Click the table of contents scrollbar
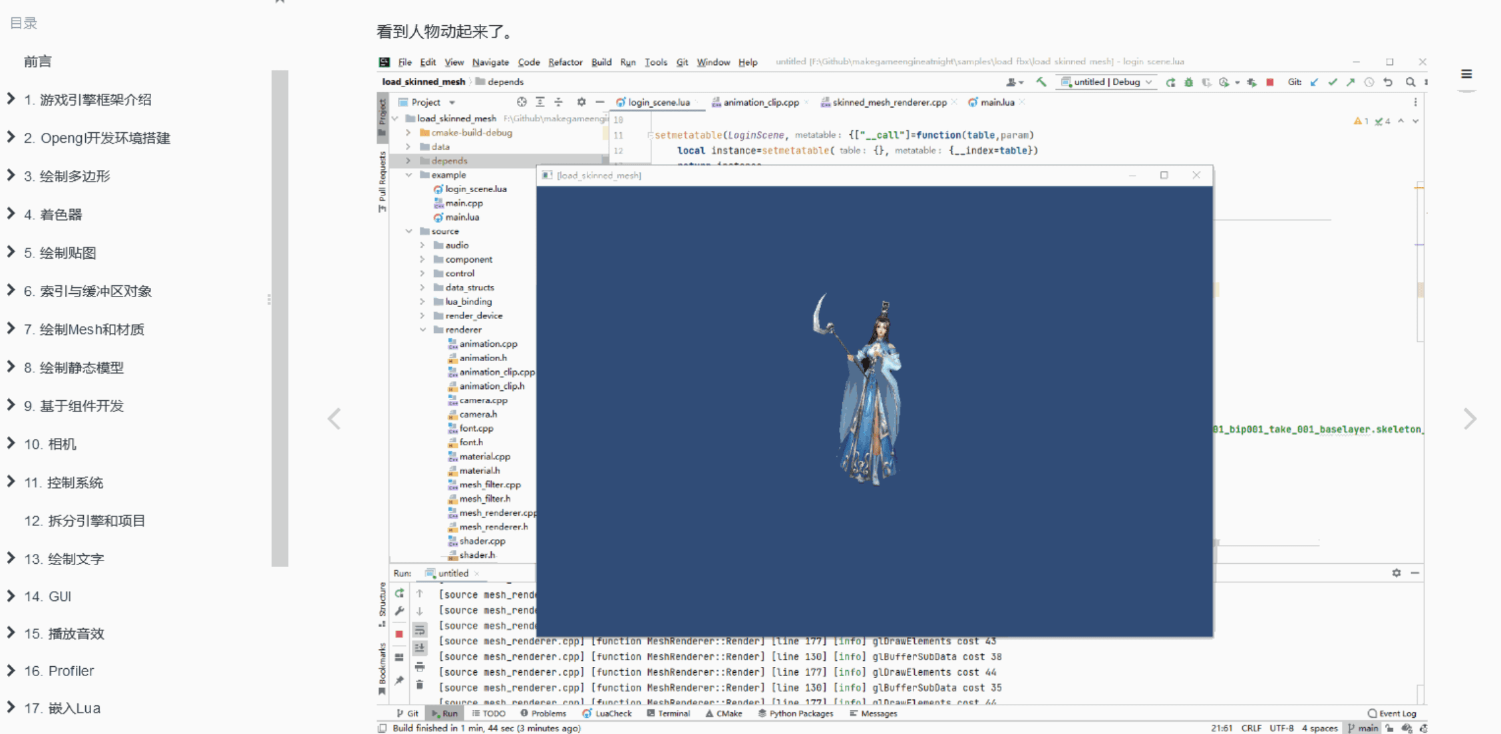 pos(279,318)
